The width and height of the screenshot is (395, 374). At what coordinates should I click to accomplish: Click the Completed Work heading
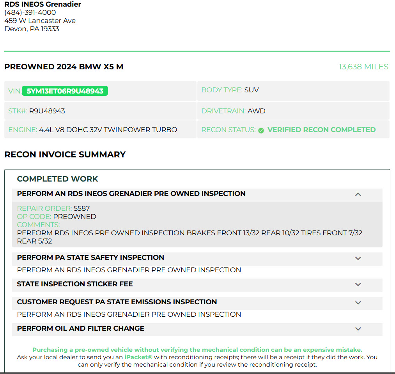[x=57, y=179]
